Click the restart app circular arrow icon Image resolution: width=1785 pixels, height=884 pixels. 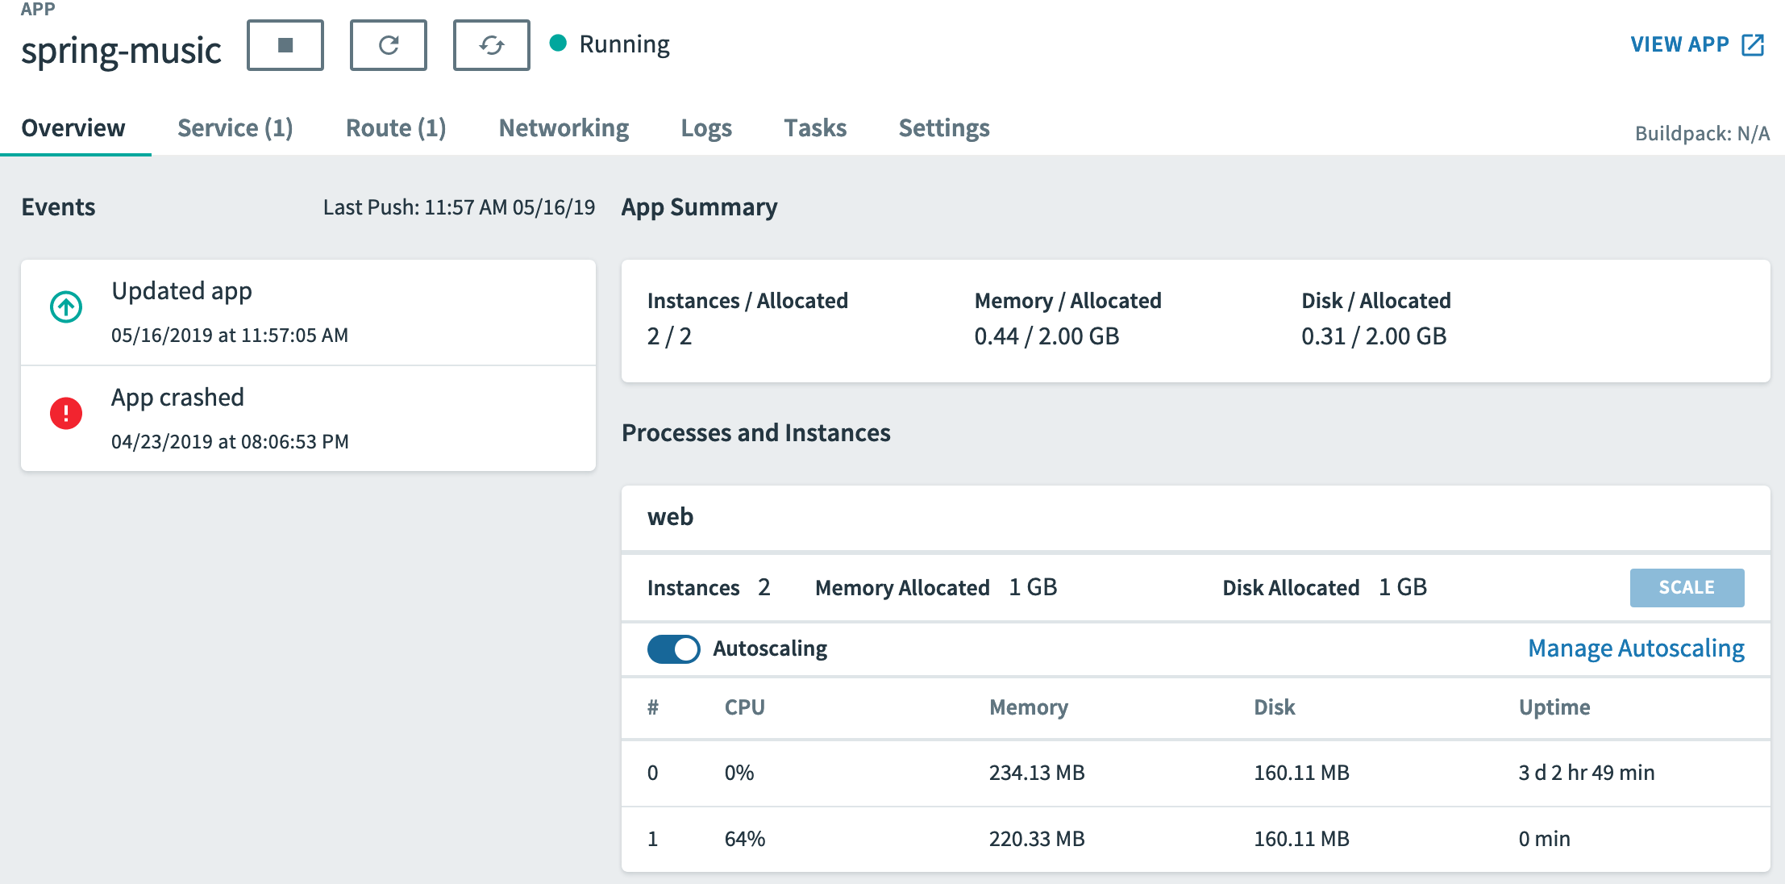point(388,45)
